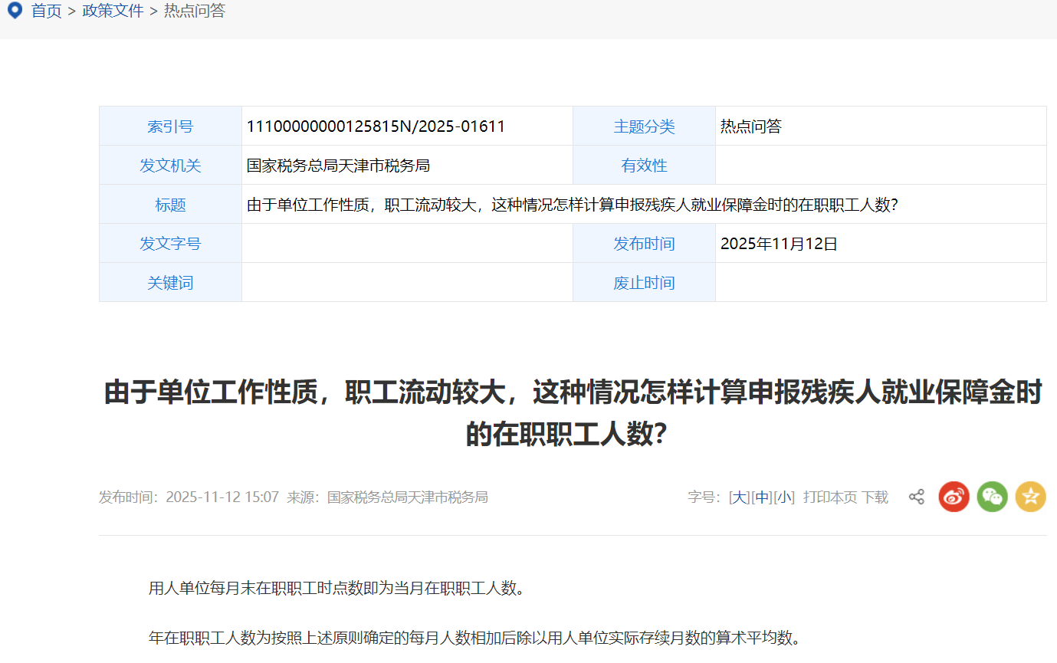
Task: Click the publish time 2025-11-12 15:07
Action: coord(222,497)
